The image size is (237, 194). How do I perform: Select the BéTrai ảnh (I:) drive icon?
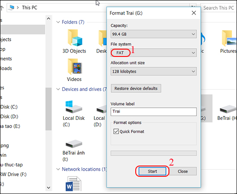pos(74,144)
